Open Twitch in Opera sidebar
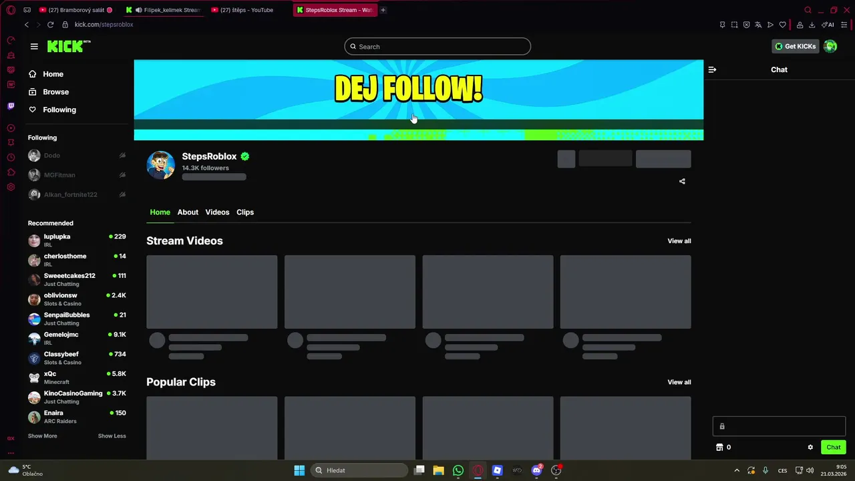The image size is (855, 481). pos(11,106)
